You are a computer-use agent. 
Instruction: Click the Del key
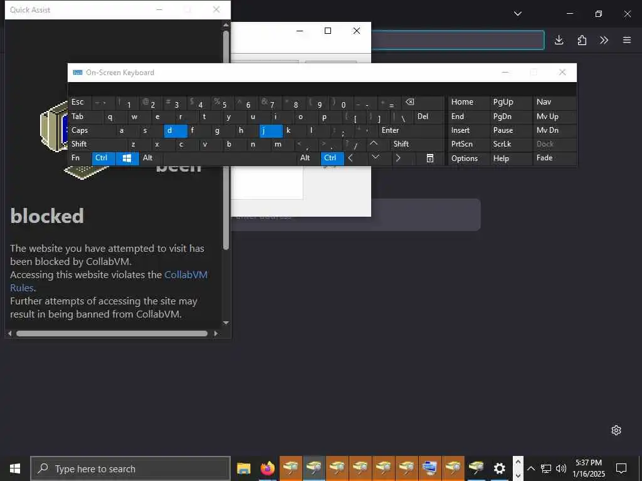[x=429, y=116]
